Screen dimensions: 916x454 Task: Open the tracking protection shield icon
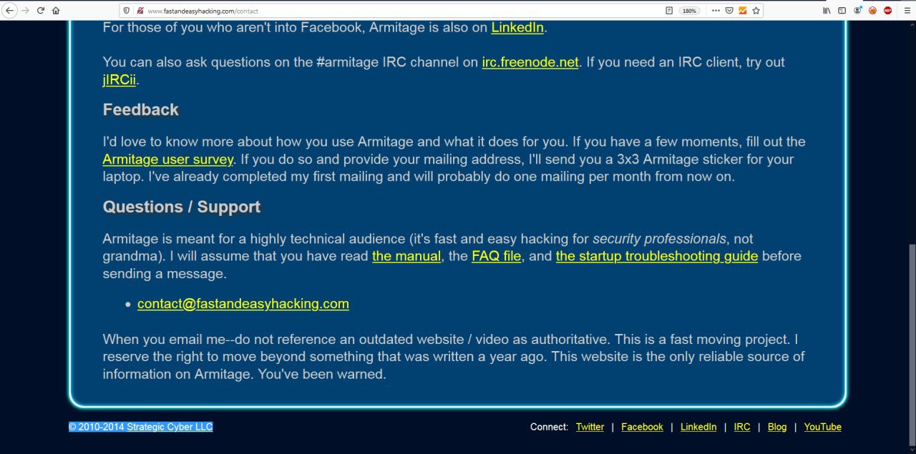(x=127, y=11)
